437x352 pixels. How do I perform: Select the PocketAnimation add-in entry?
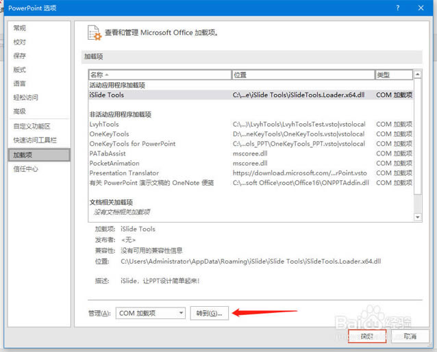point(114,163)
